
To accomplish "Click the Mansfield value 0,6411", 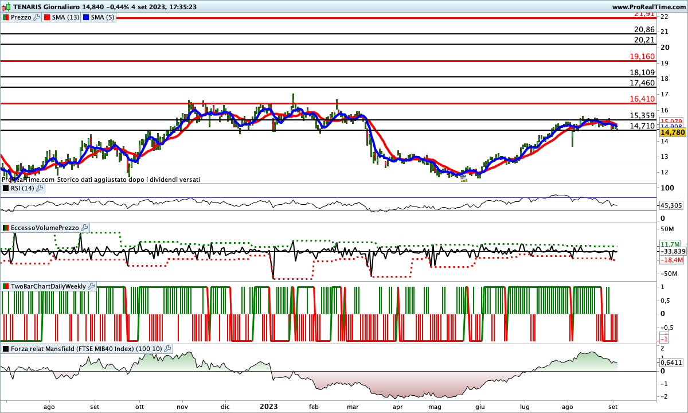I will pos(671,362).
